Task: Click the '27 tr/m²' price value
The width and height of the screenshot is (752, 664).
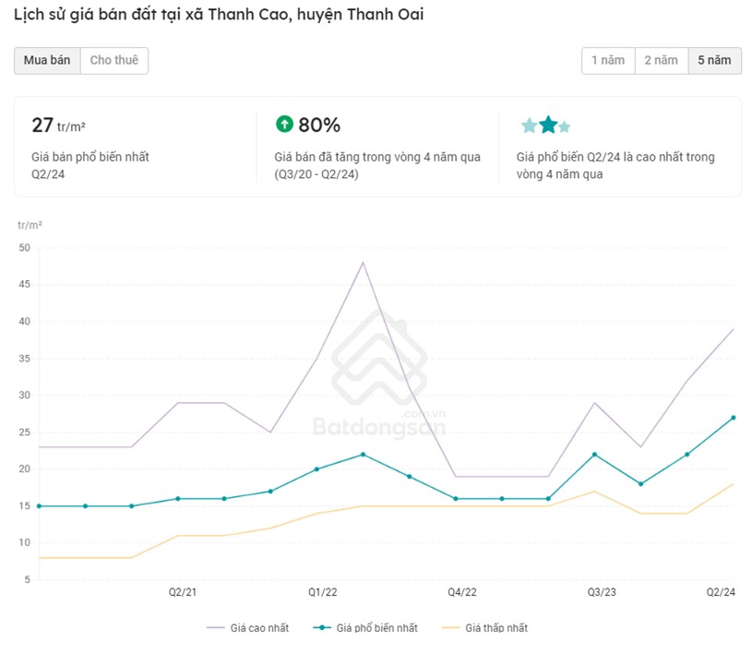Action: pyautogui.click(x=59, y=125)
